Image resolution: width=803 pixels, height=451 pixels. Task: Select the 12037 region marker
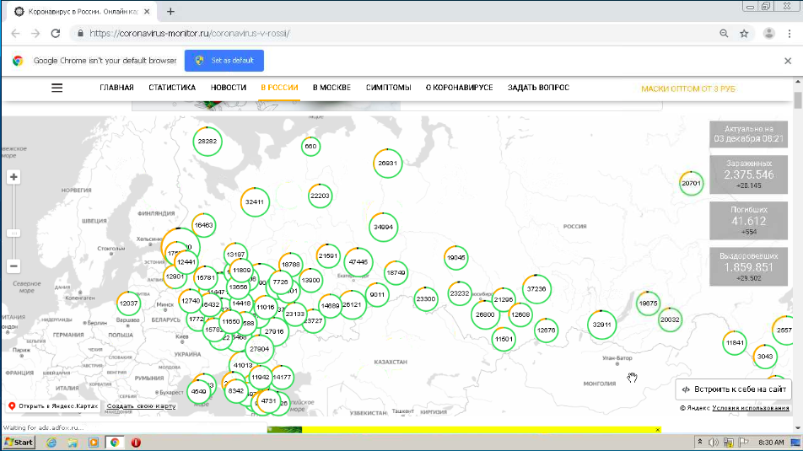point(128,303)
